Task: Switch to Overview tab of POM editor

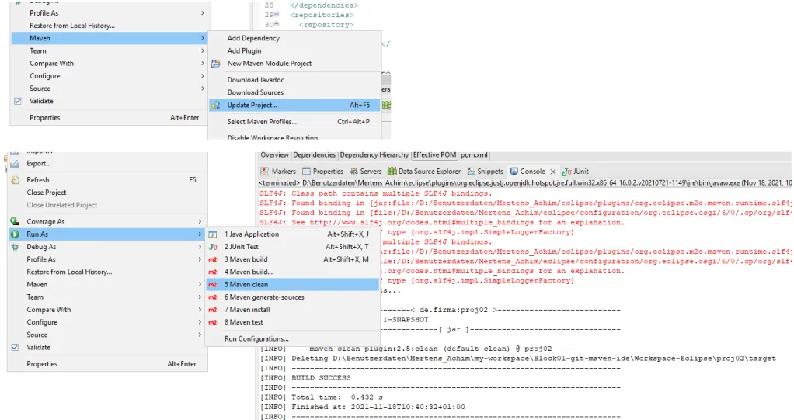Action: pos(274,154)
